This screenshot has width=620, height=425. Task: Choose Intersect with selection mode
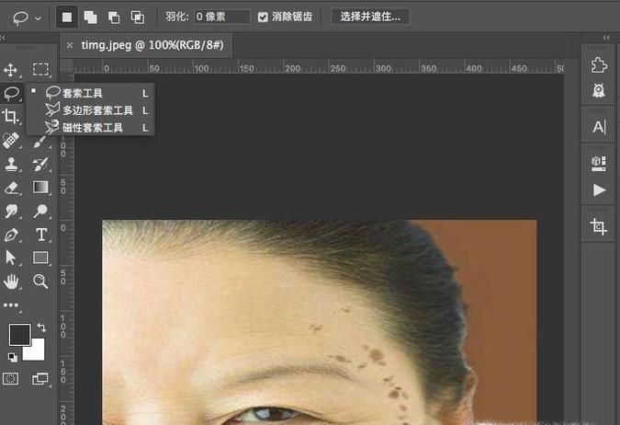137,17
